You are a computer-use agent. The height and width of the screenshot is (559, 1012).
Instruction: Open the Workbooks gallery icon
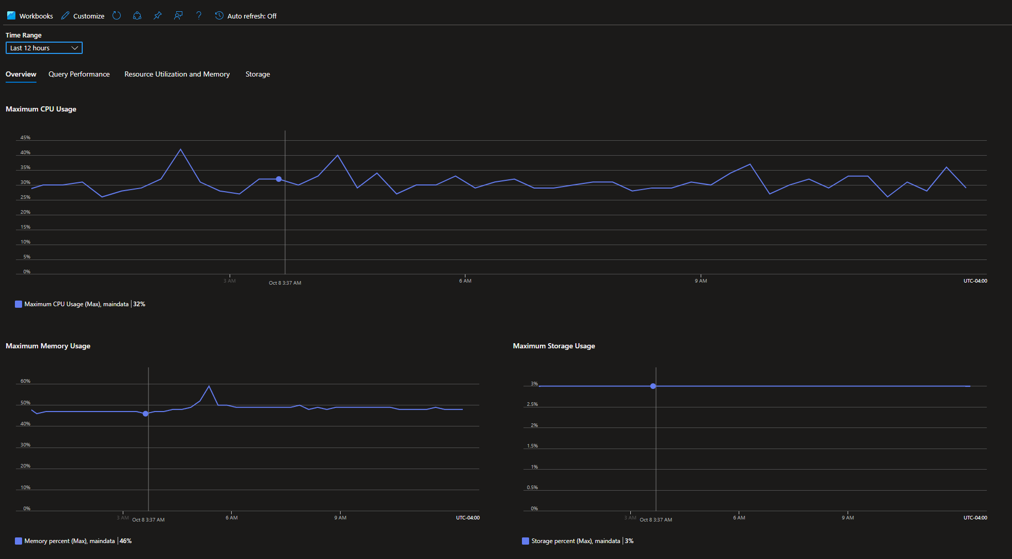pyautogui.click(x=11, y=15)
